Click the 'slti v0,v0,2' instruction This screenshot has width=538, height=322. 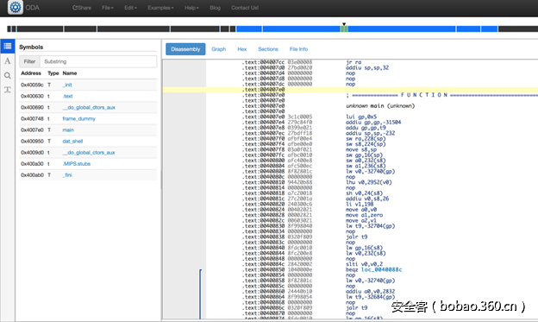coord(365,264)
